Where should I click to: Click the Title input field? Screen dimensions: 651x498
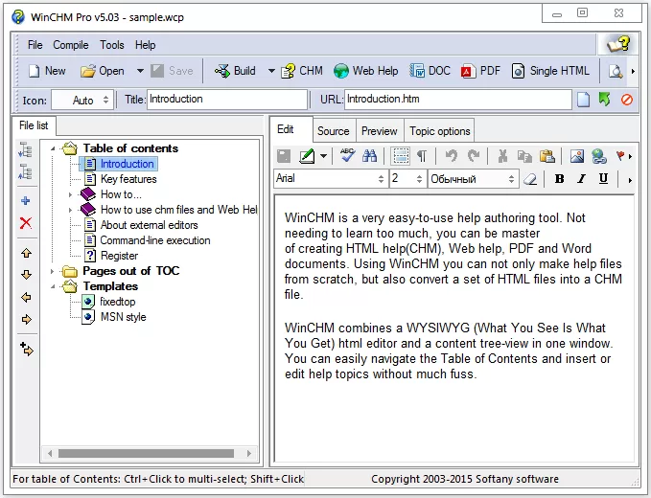[x=226, y=100]
